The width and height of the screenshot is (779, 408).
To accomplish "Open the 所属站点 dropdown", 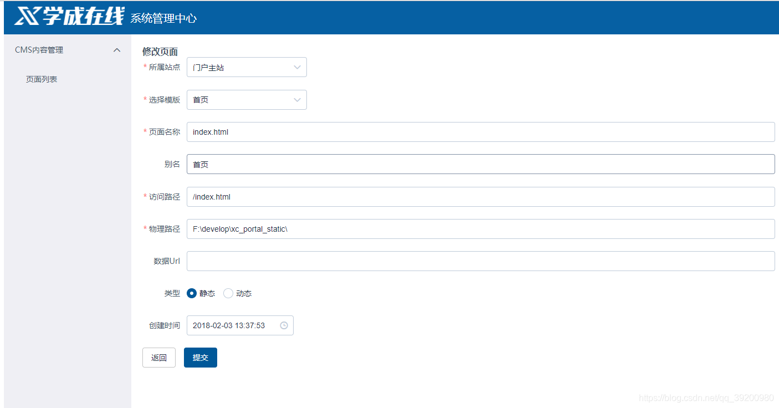I will [247, 68].
